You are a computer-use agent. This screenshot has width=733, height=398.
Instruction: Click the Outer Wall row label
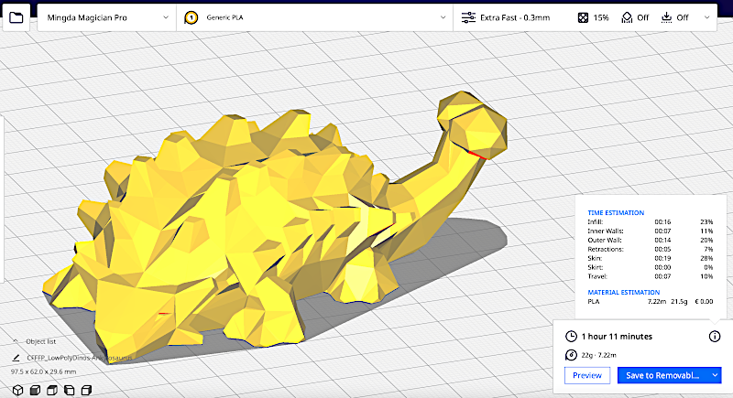pos(605,241)
